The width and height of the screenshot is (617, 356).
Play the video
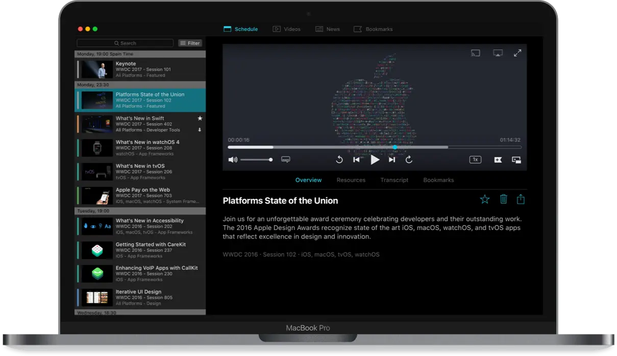coord(375,160)
